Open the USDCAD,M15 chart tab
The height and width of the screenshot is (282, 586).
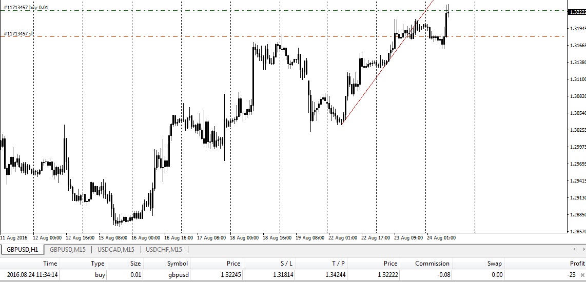click(116, 250)
